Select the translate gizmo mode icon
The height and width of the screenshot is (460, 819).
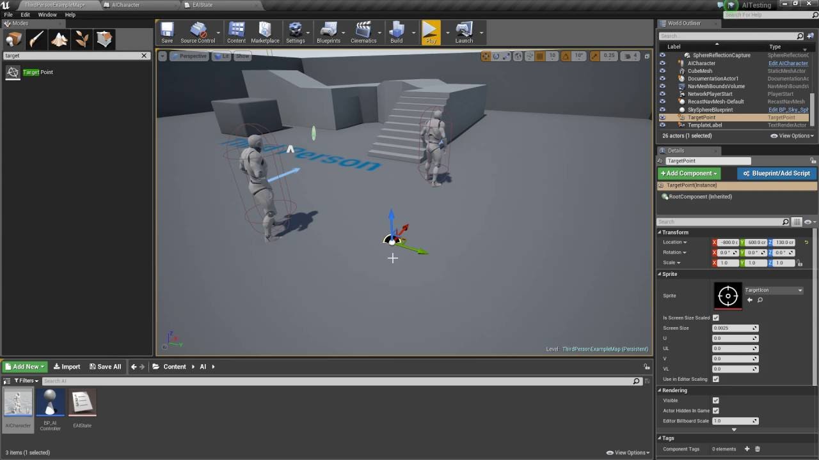coord(486,56)
